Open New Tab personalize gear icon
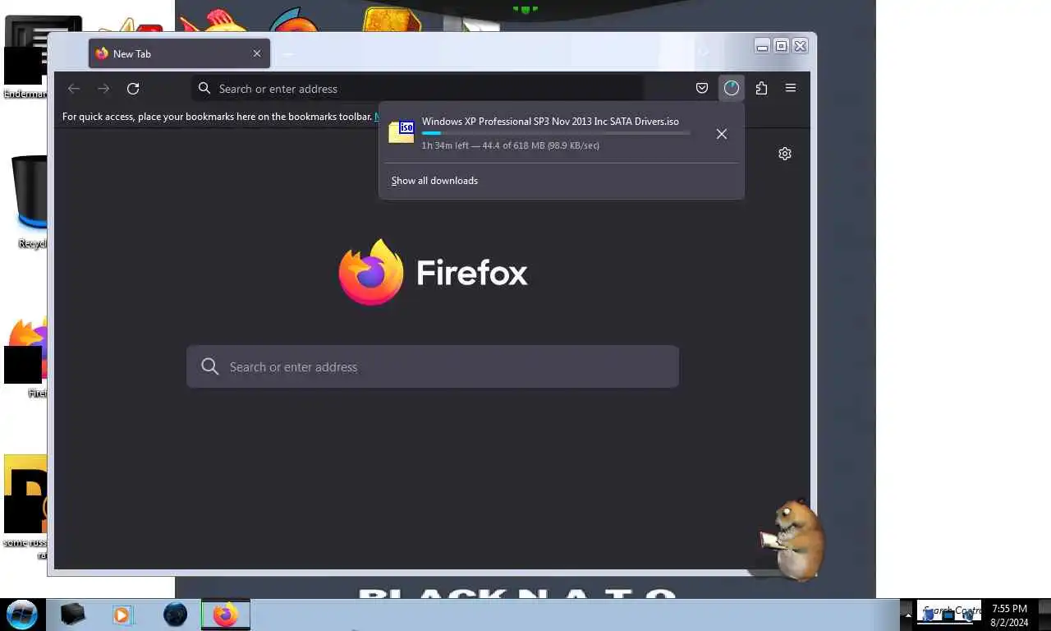The width and height of the screenshot is (1051, 631). click(x=785, y=154)
